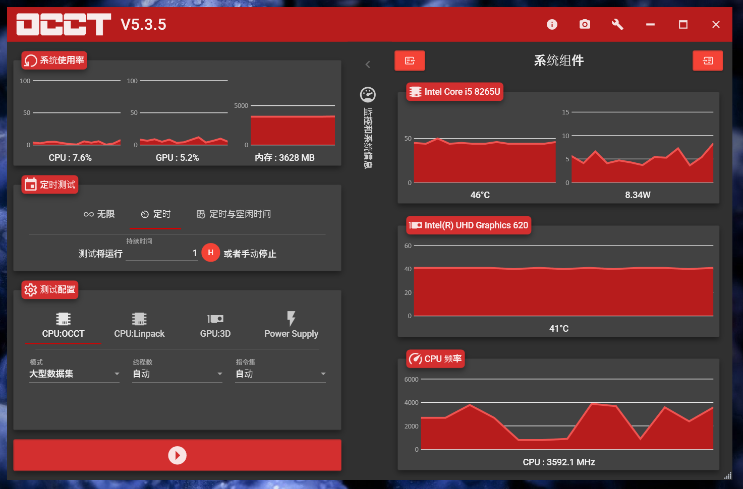Screen dimensions: 743x489
Task: Select the 定时 timed test tab
Action: (155, 214)
